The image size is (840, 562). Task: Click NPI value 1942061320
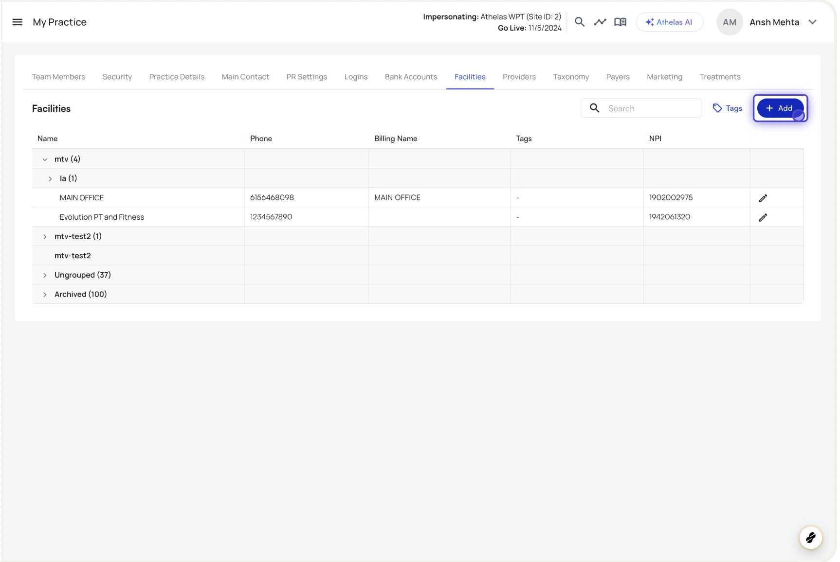(x=669, y=217)
